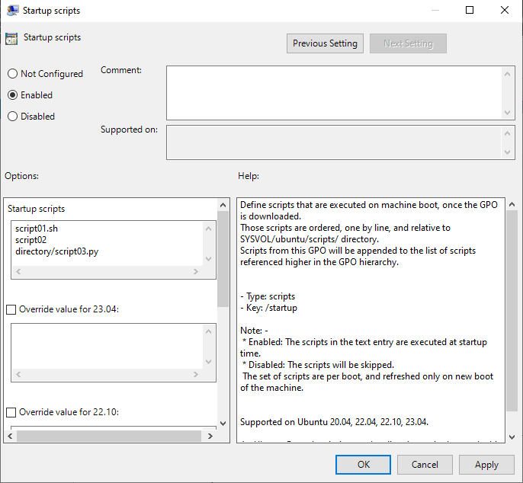Click Options panel scroll down arrow
The image size is (523, 483).
click(x=223, y=424)
